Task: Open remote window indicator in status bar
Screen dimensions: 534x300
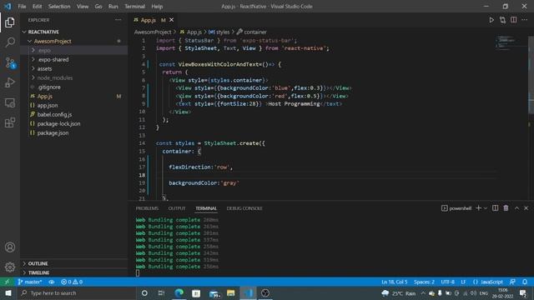Action: click(x=7, y=282)
